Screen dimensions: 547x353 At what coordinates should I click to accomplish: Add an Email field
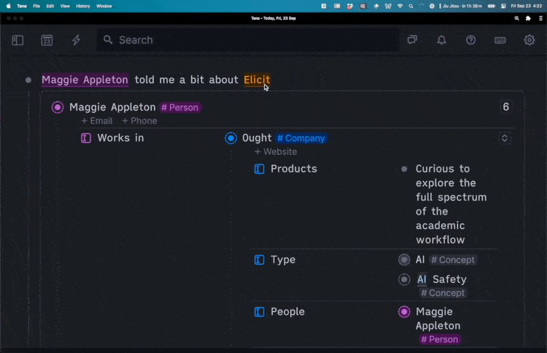click(x=97, y=121)
